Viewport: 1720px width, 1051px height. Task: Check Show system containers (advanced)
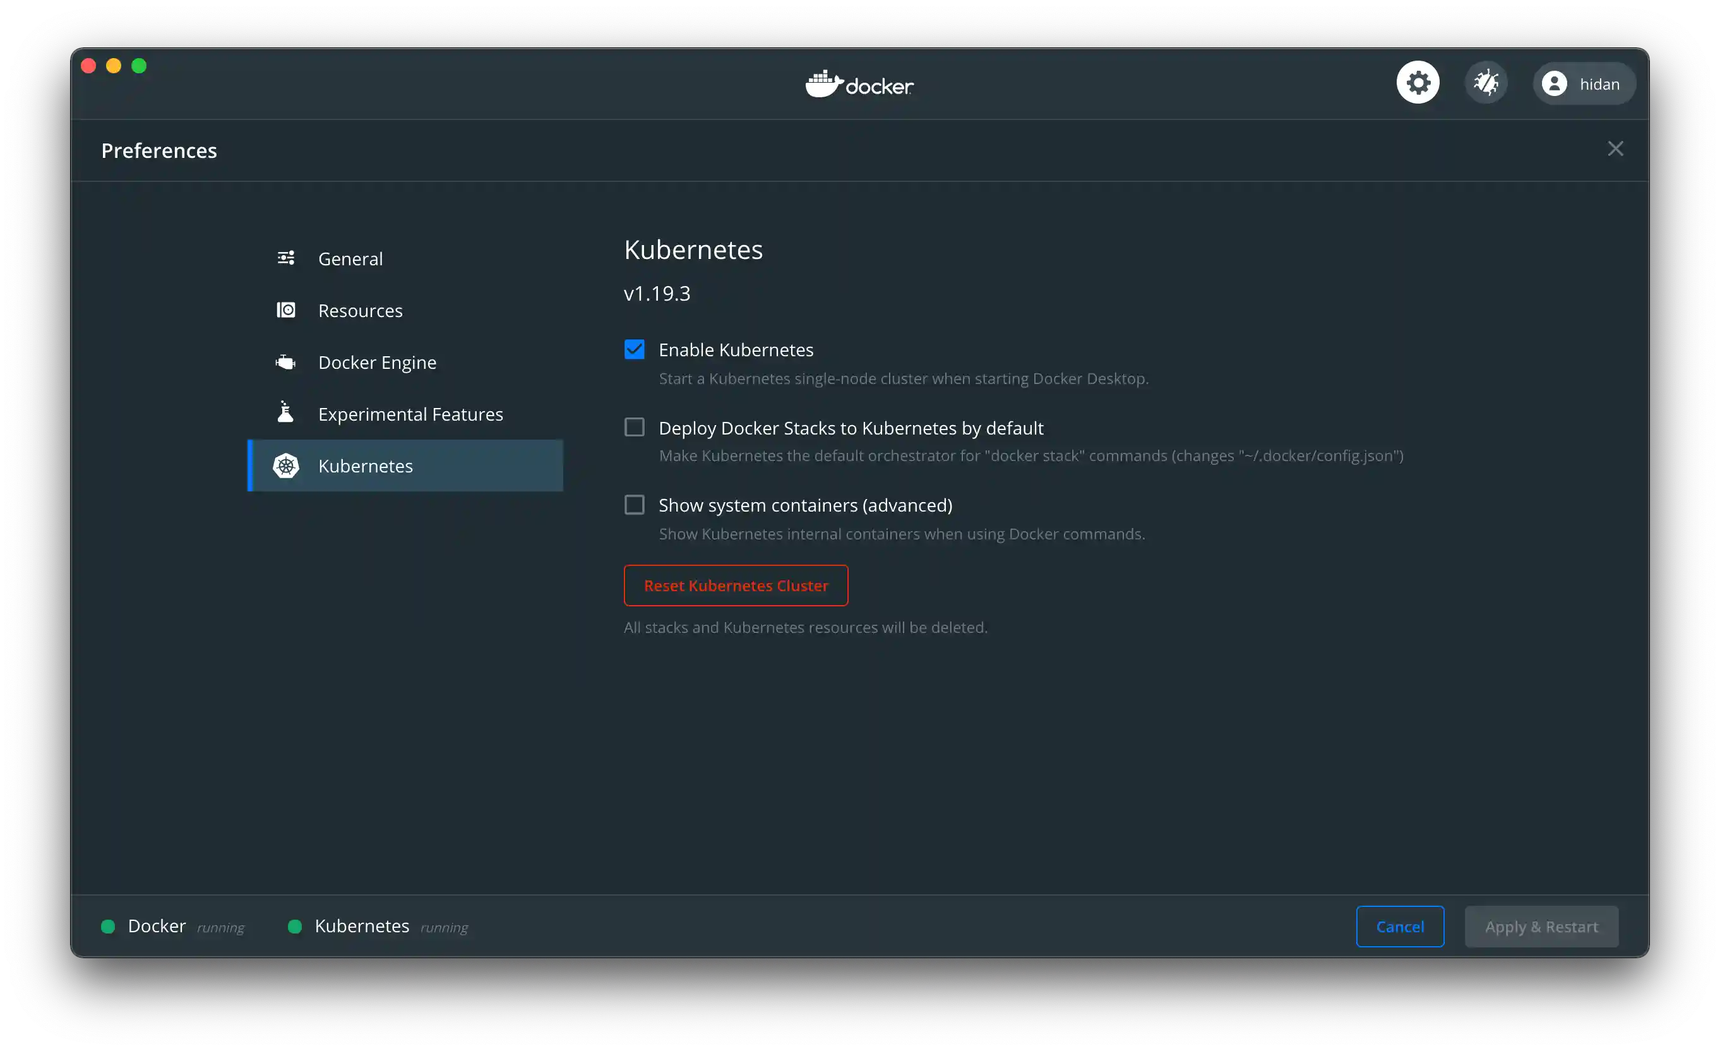634,504
